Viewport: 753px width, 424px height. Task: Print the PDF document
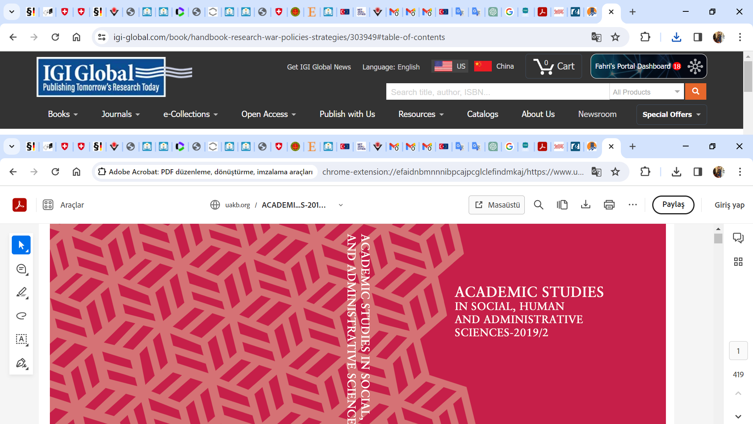point(609,205)
